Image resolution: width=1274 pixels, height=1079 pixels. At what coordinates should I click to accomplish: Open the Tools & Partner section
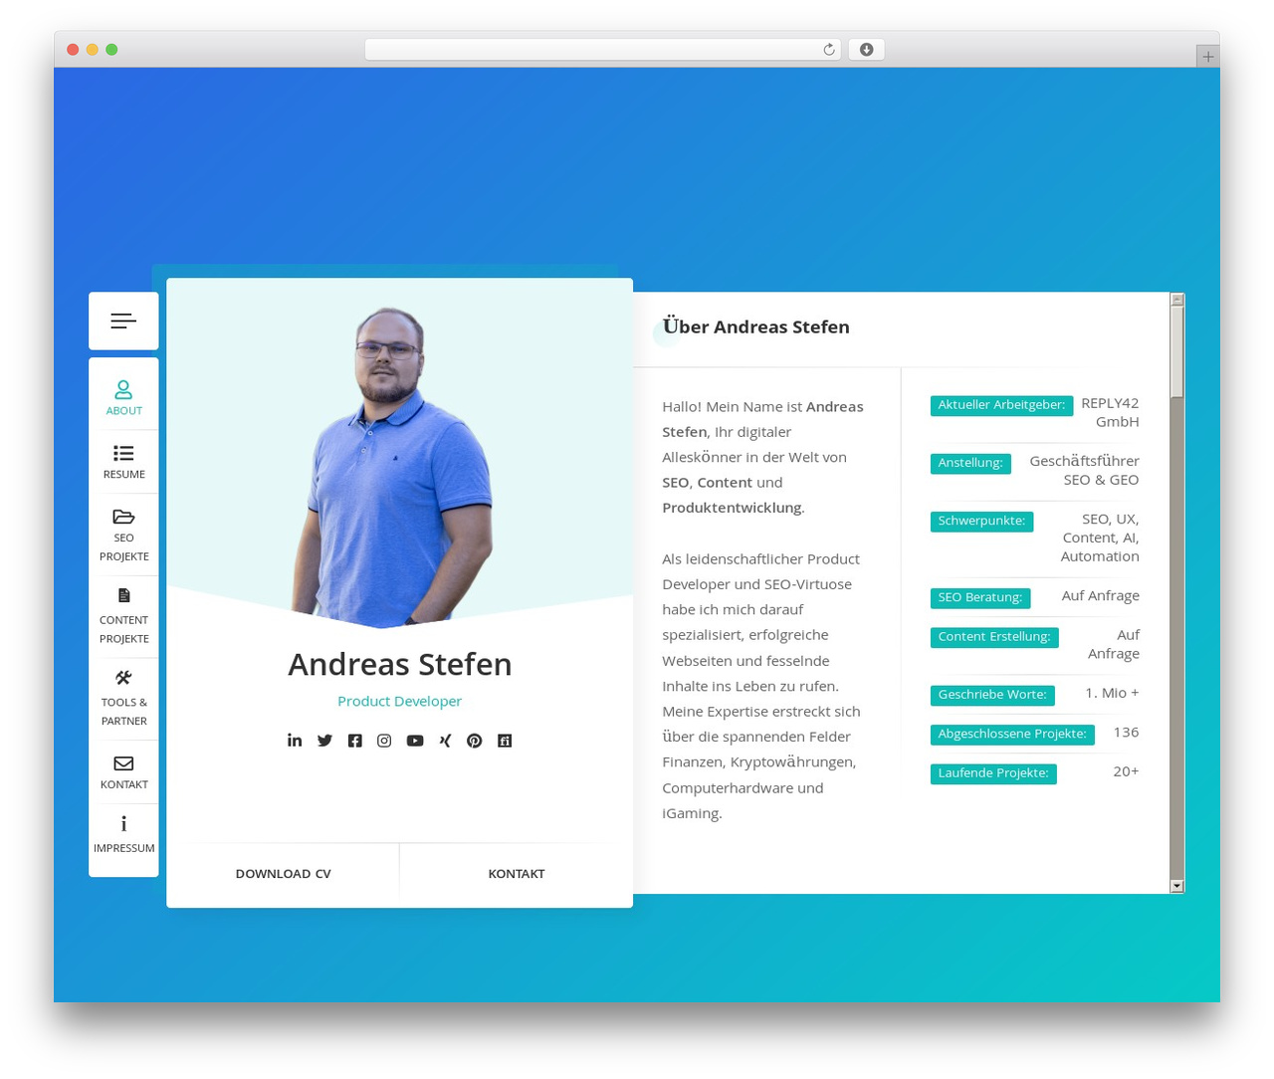pos(123,699)
